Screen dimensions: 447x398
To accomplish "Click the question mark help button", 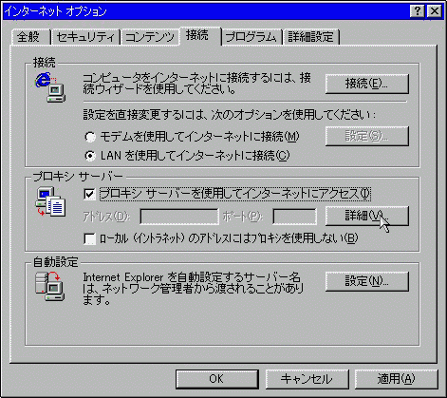I will coord(418,11).
